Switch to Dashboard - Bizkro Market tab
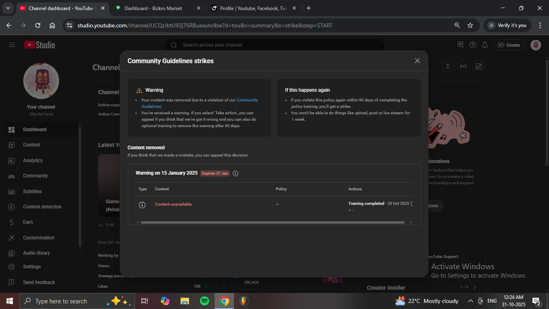 [x=153, y=8]
